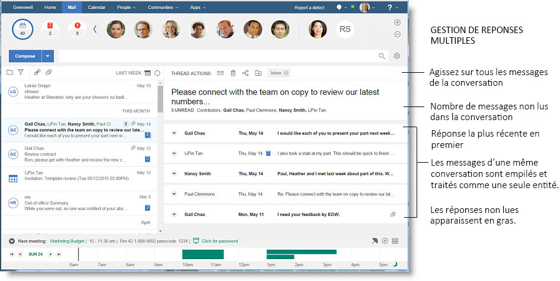Click the screen icon before Click for password

point(196,241)
